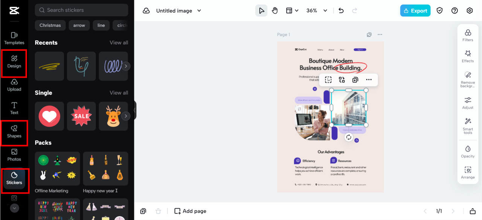Go to previous page arrow
The width and height of the screenshot is (482, 220).
[425, 211]
